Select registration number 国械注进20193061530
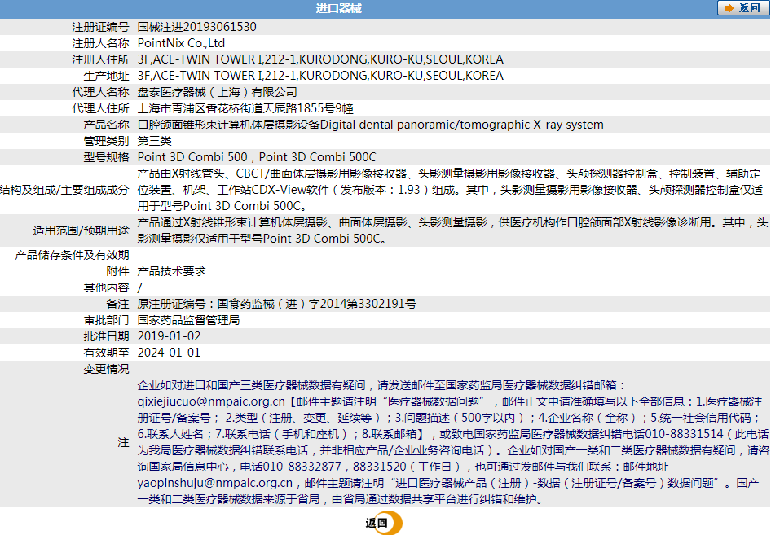 click(196, 27)
